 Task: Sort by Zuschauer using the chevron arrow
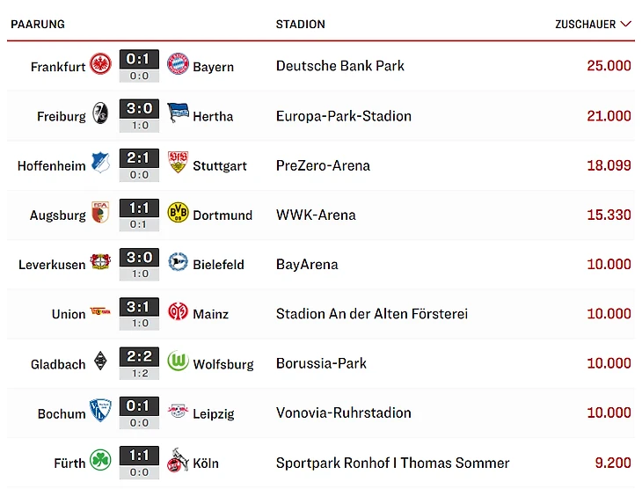tap(625, 24)
